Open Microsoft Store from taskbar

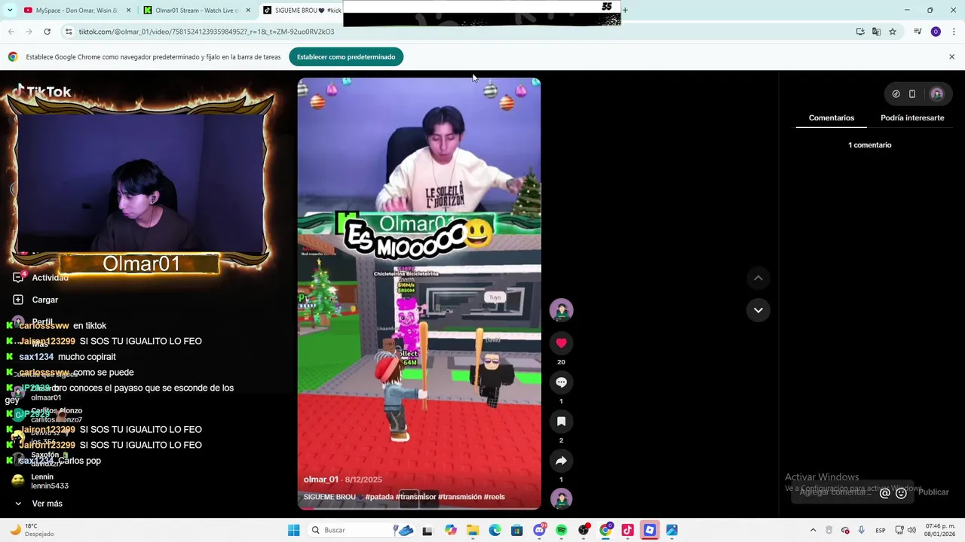(x=516, y=530)
